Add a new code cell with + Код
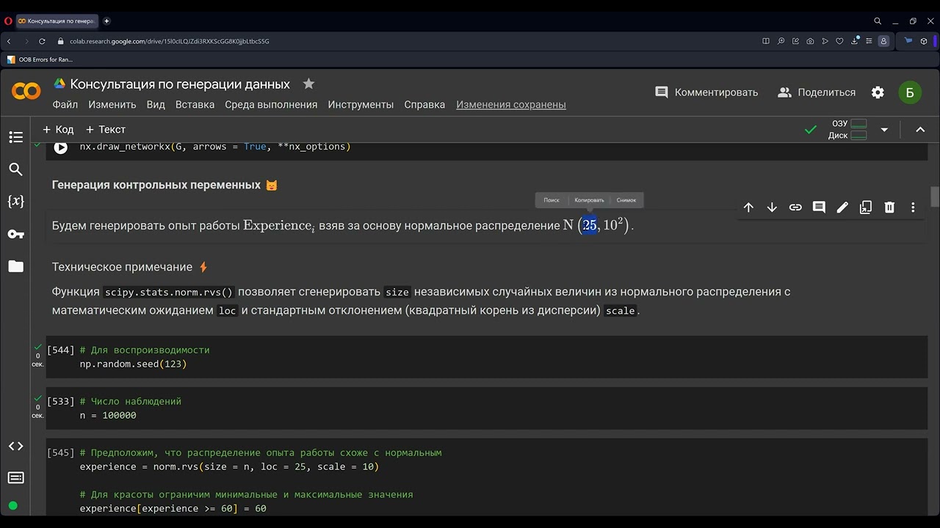Image resolution: width=940 pixels, height=528 pixels. pos(58,130)
